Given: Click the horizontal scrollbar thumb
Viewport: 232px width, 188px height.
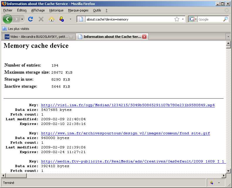Looking at the screenshot, I should (16, 176).
